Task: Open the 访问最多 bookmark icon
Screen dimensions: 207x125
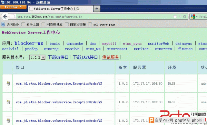Action: pos(3,24)
